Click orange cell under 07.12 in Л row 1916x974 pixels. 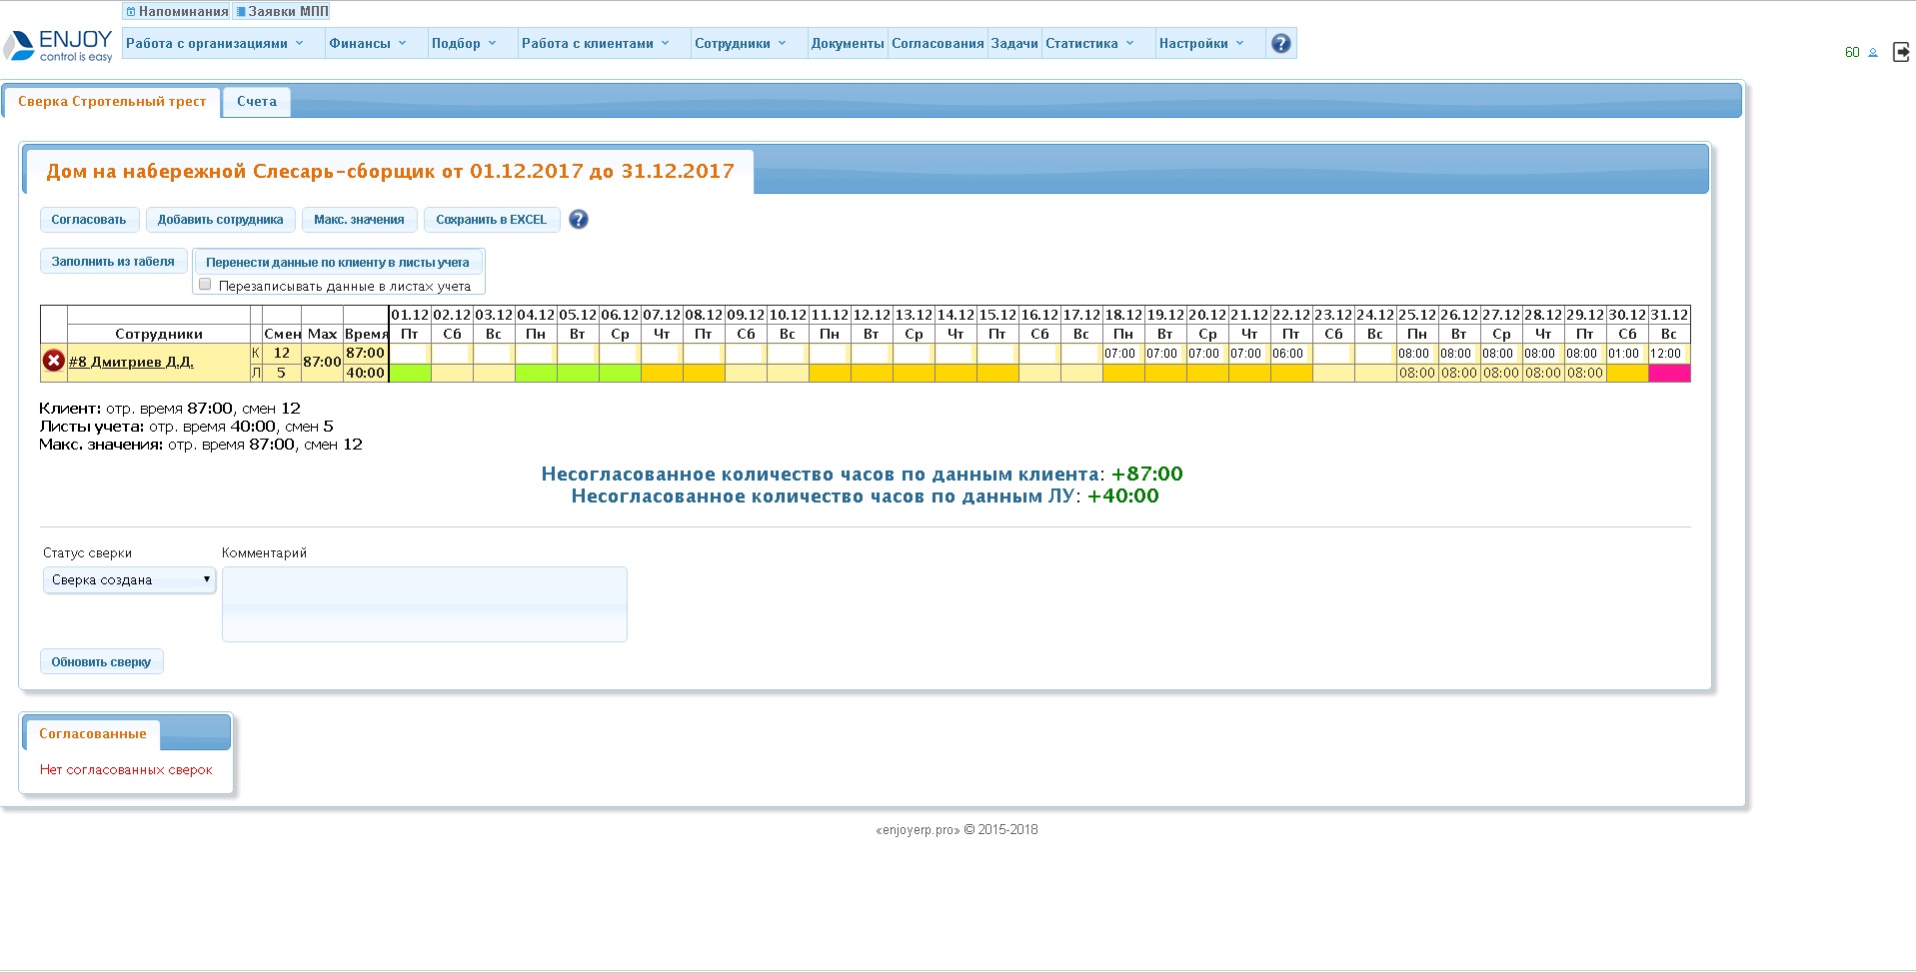tap(662, 373)
